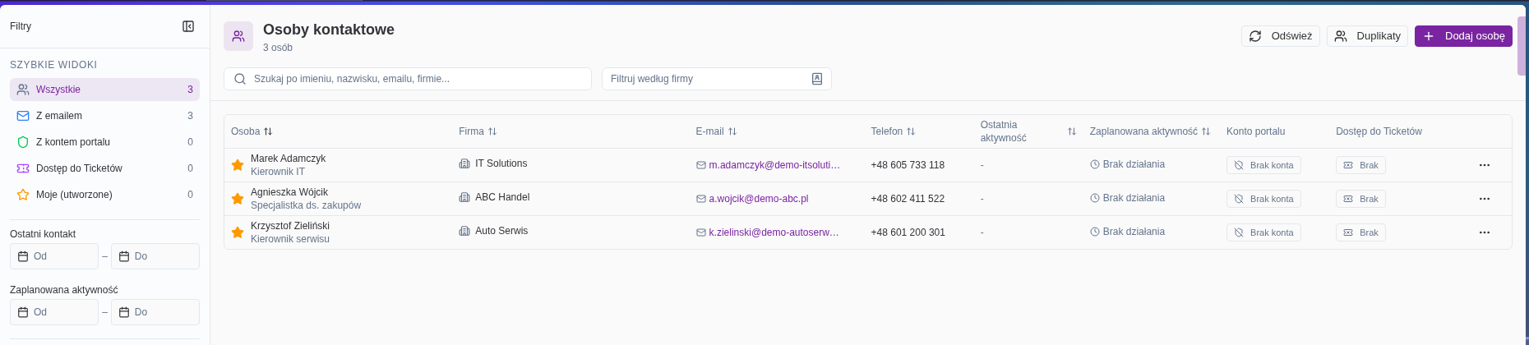Click Brak konta badge for Agnieszka Wójcik
Viewport: 1529px width, 345px height.
click(1263, 199)
